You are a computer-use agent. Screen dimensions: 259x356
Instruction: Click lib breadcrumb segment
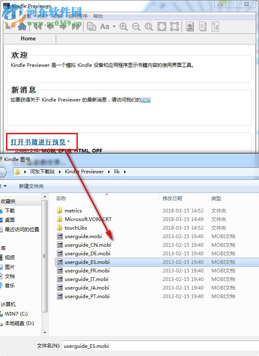click(117, 172)
